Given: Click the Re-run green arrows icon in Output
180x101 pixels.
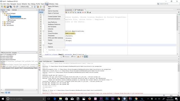Looking at the screenshot, I should pyautogui.click(x=39, y=63).
